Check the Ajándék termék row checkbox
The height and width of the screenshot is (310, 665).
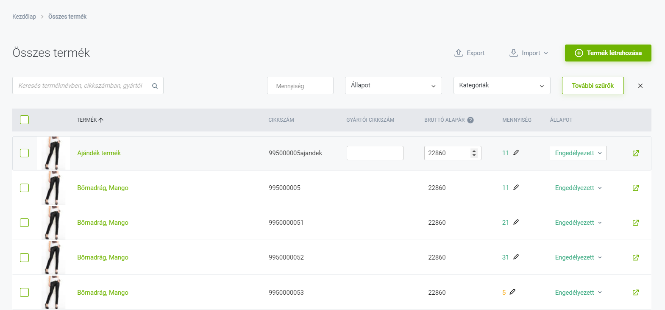25,153
